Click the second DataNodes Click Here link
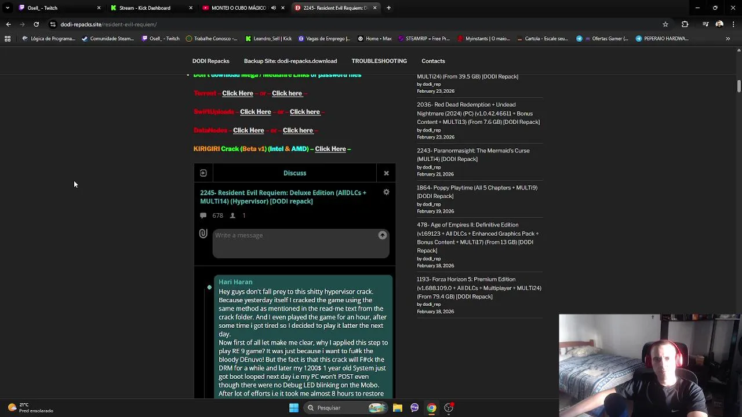Screen dimensions: 742x417 tap(298, 130)
